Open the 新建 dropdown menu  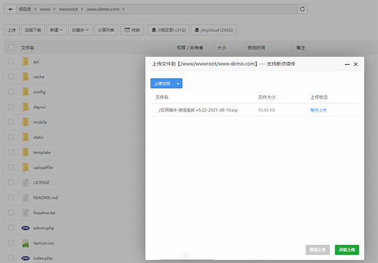[x=57, y=30]
